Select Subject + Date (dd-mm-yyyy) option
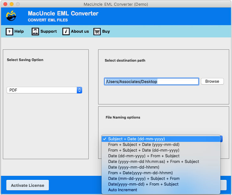Viewport: 232px width, 195px height. click(x=161, y=139)
